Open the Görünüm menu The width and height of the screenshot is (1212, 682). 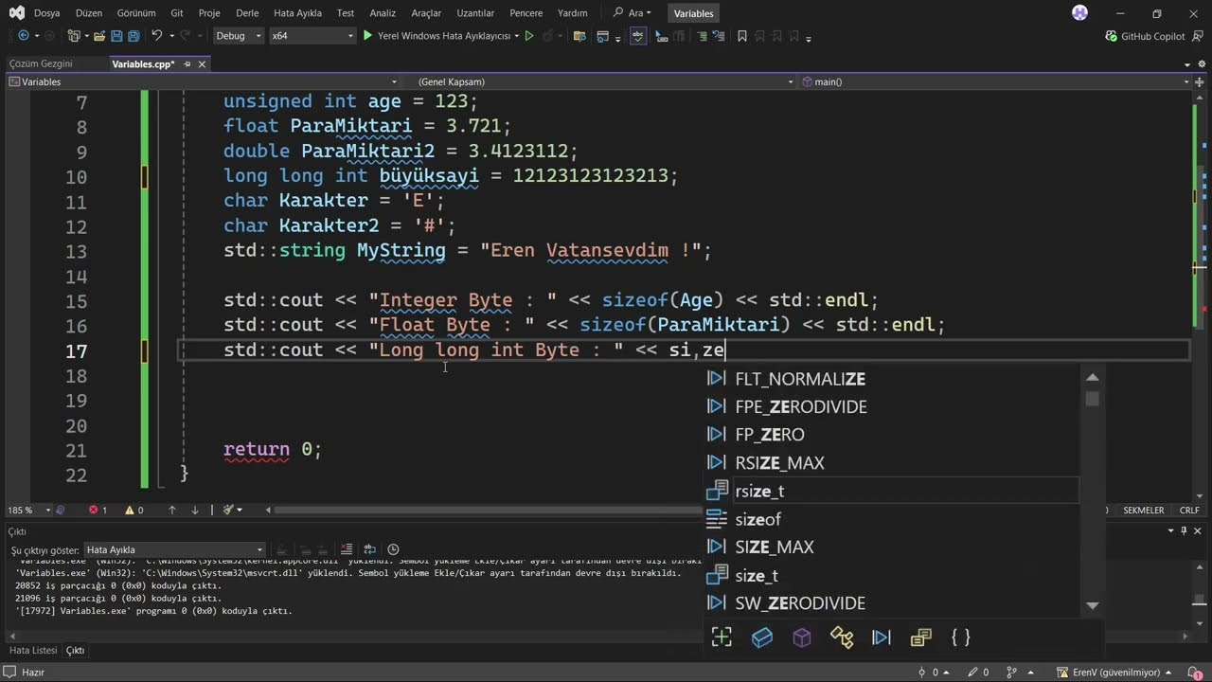136,13
